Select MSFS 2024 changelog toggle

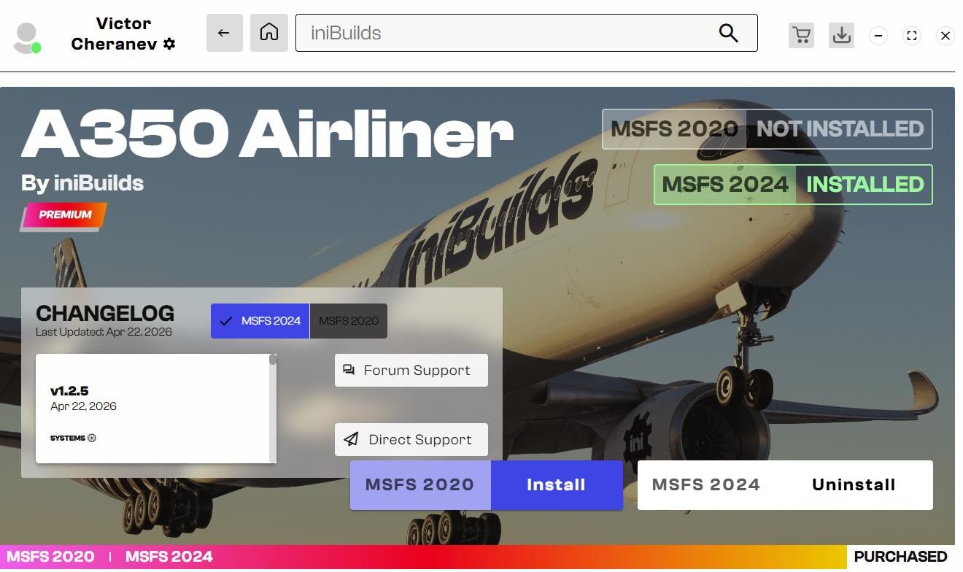(260, 321)
